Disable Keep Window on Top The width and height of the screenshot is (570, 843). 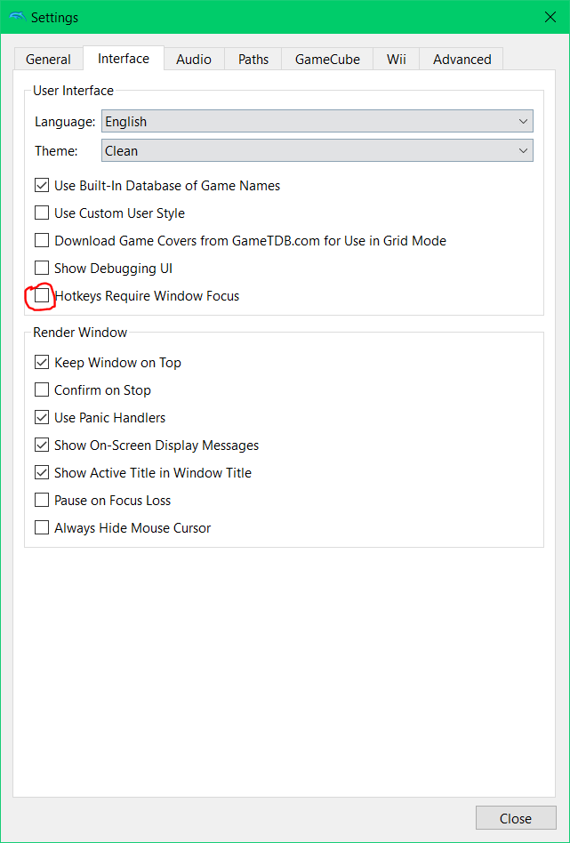42,362
